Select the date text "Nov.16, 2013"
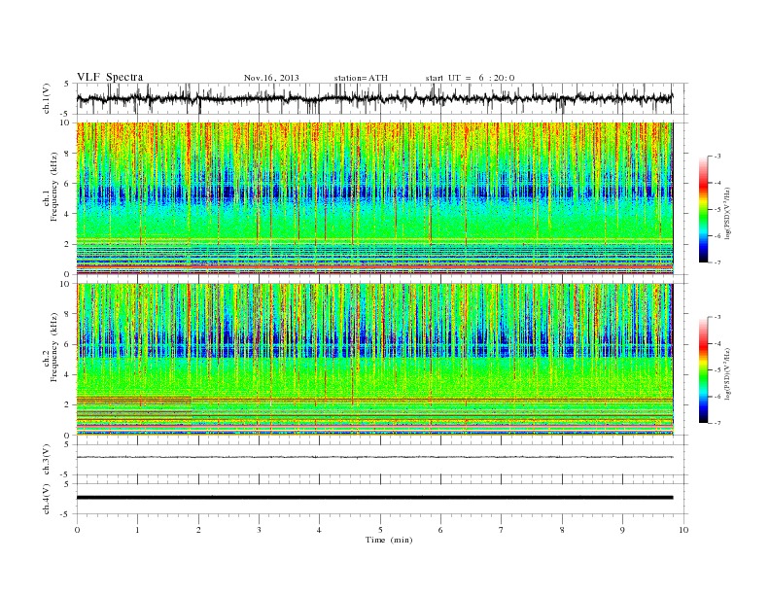770x595 pixels. click(271, 78)
